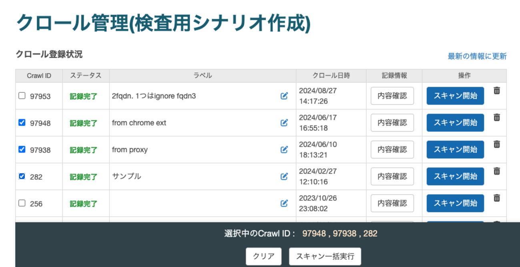Click 最新の情報に更新 refresh link
520x267 pixels.
click(x=477, y=56)
